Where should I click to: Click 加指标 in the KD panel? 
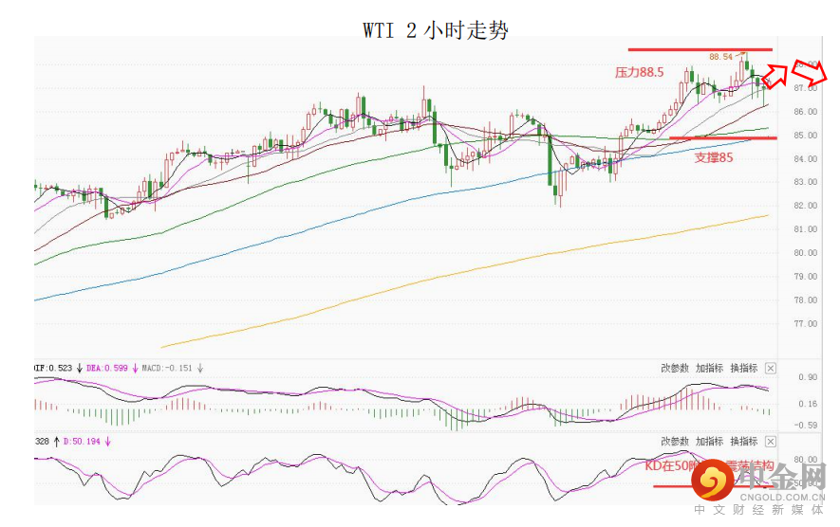click(709, 442)
